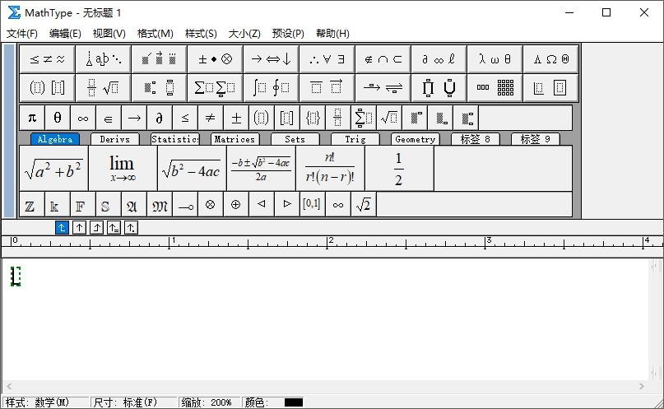Insert the one-half fraction
Viewport: 664px width, 409px height.
click(399, 169)
